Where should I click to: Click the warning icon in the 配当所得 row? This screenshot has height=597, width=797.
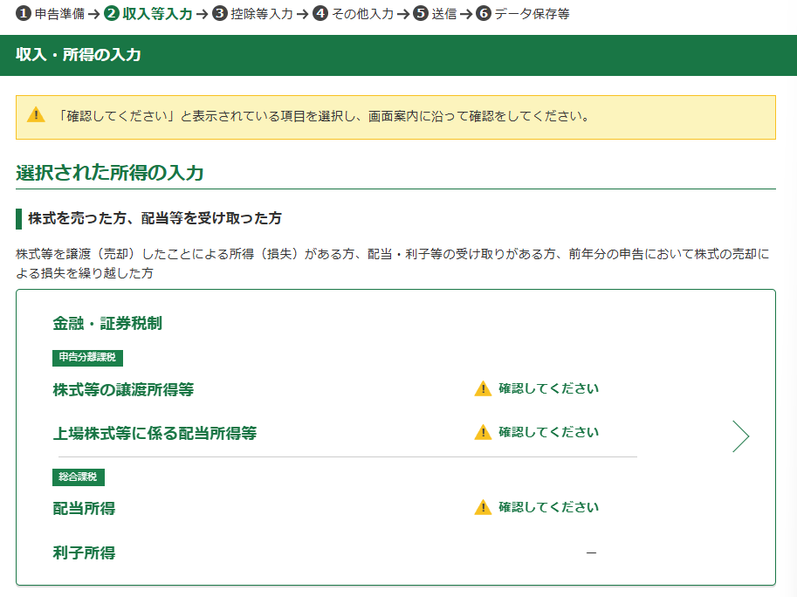pos(483,508)
